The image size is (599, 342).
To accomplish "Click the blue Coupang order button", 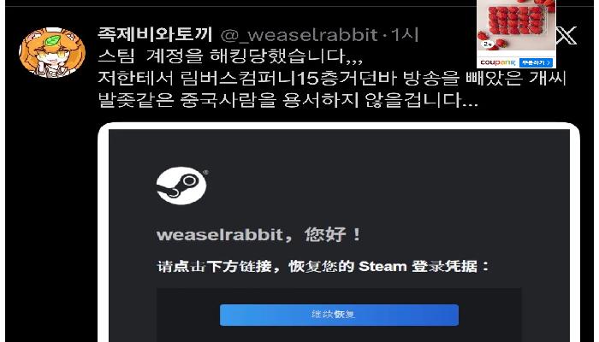I will click(536, 62).
